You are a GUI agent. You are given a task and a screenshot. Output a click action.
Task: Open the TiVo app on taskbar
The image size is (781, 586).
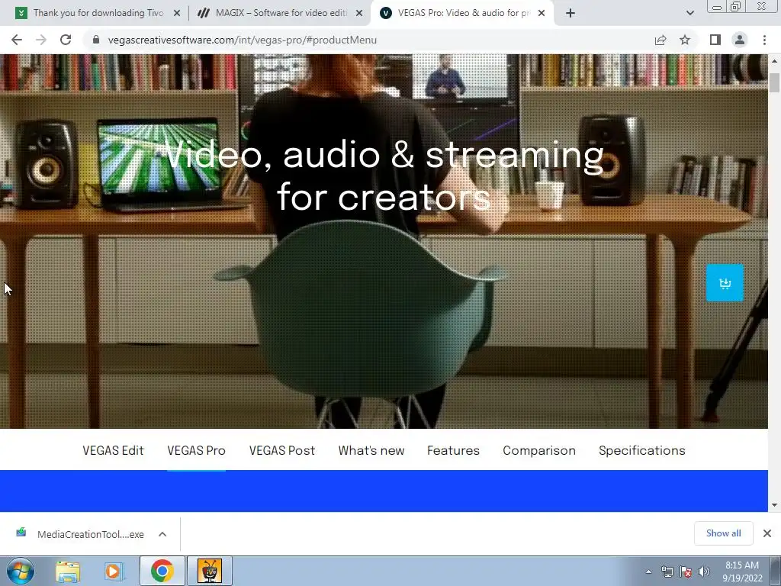[209, 571]
